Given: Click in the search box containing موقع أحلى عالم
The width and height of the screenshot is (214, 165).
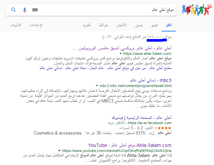Looking at the screenshot, I should pyautogui.click(x=91, y=10).
